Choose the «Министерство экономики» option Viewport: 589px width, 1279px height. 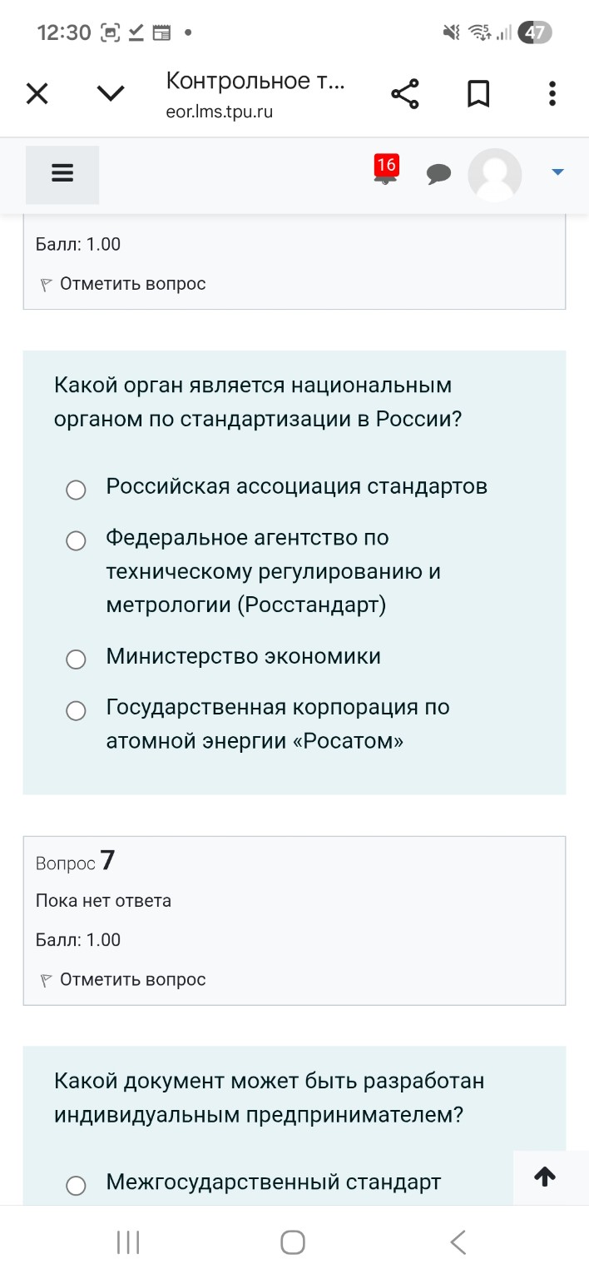coord(76,659)
